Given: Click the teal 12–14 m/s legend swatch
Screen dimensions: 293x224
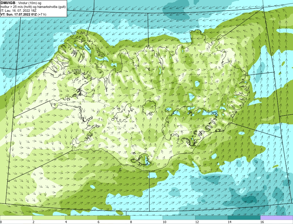Looking at the screenshot, I should [x=211, y=218].
